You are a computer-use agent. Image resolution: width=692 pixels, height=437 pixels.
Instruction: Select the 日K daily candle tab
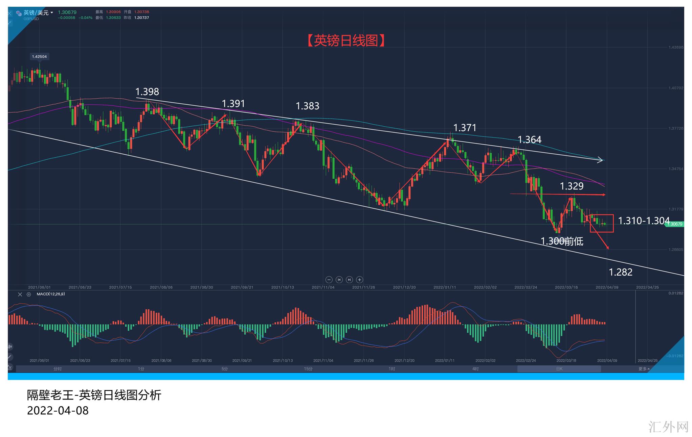[x=559, y=369]
